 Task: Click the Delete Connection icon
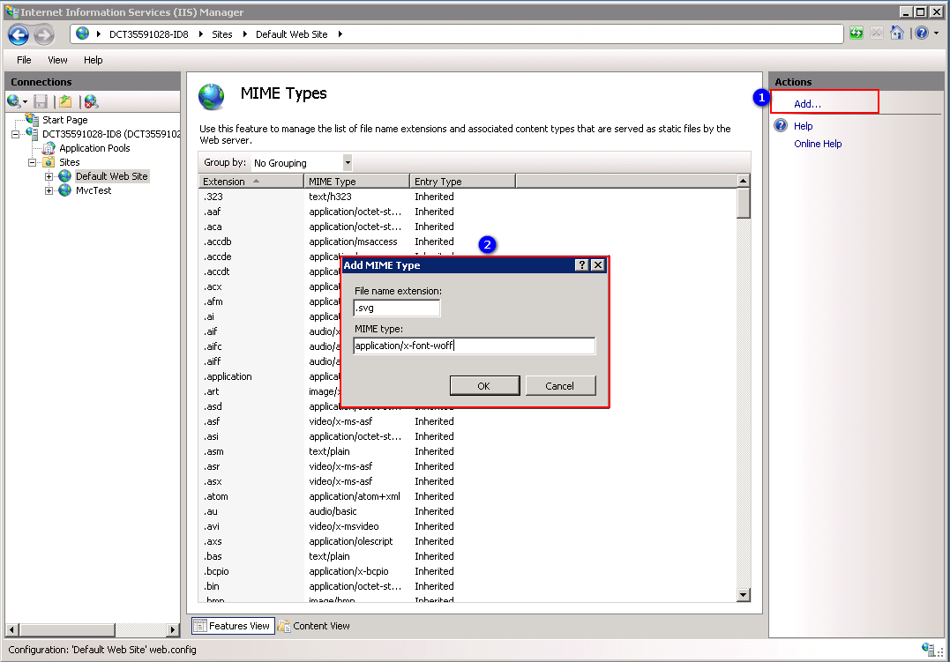(91, 101)
